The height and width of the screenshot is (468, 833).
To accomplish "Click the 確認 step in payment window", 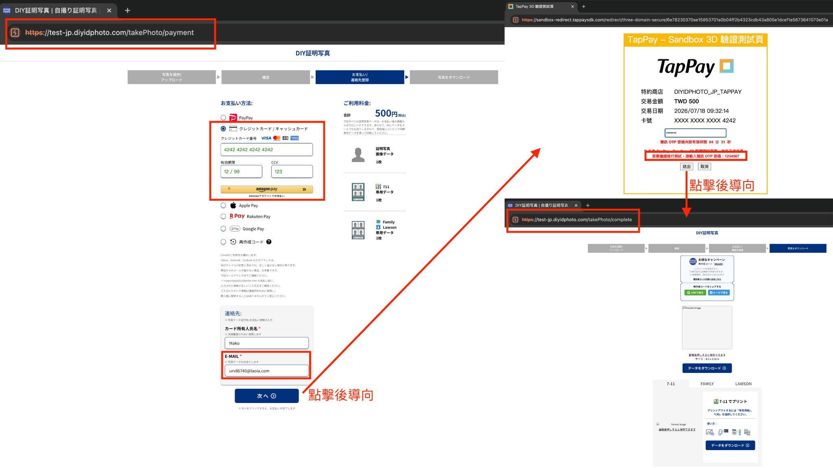I will 266,77.
